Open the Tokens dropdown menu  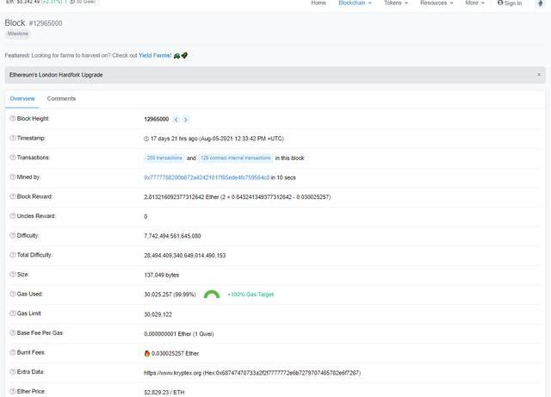click(397, 3)
